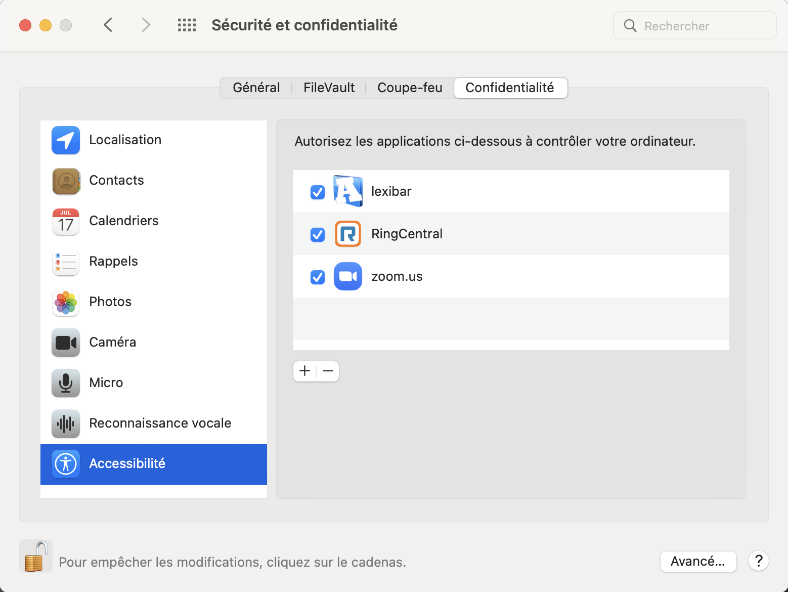Open the show-all preferences grid icon
This screenshot has height=592, width=788.
tap(187, 25)
